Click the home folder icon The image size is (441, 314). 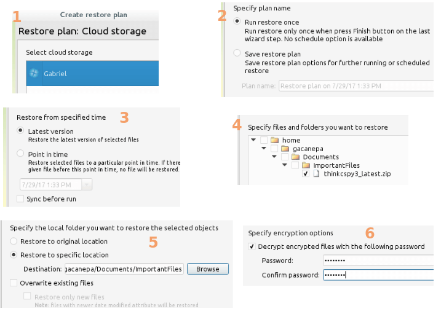[x=274, y=140]
